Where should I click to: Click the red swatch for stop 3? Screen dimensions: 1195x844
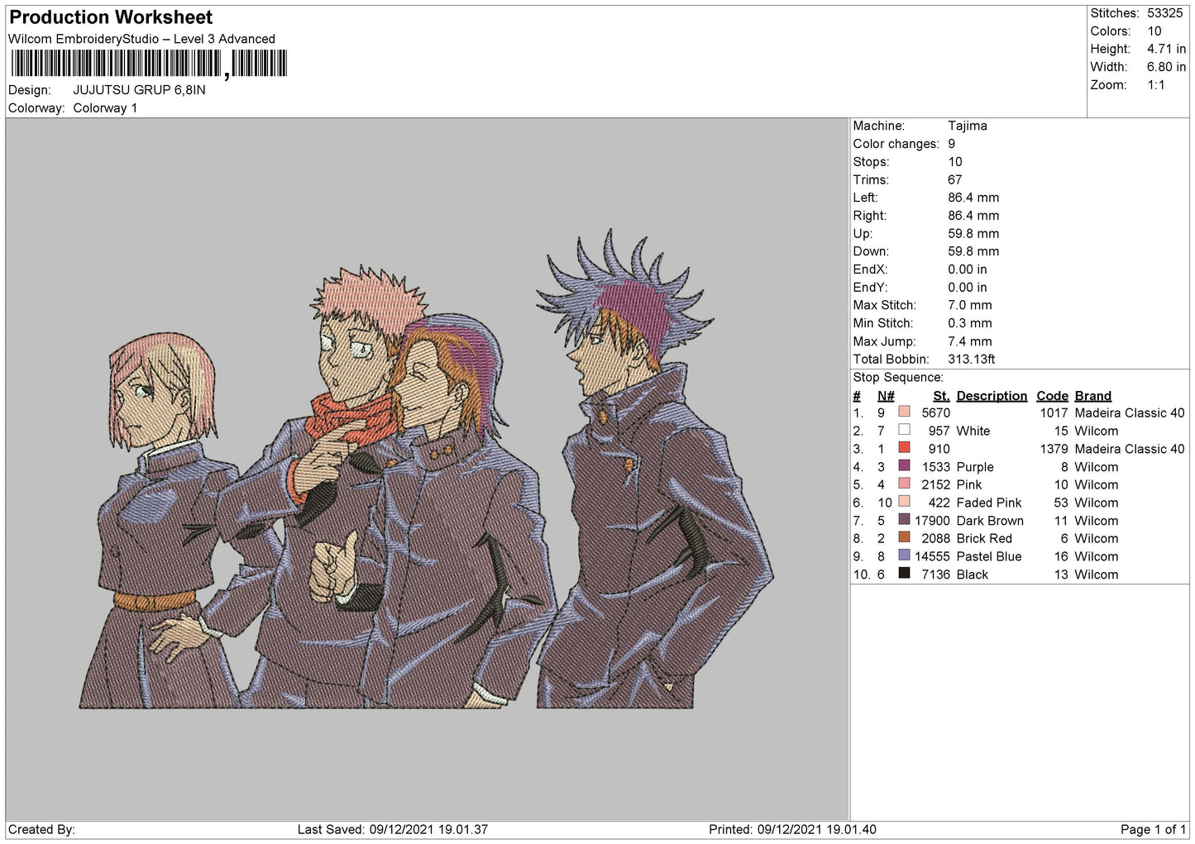(904, 448)
